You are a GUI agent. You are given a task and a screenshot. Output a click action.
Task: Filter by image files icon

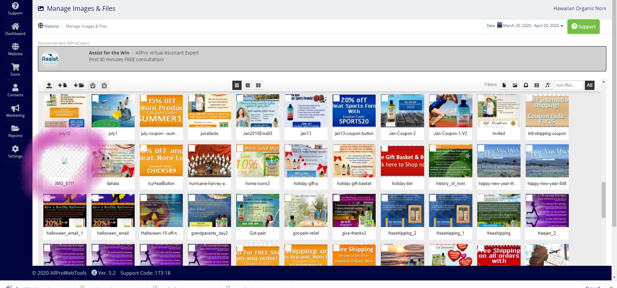pyautogui.click(x=515, y=85)
